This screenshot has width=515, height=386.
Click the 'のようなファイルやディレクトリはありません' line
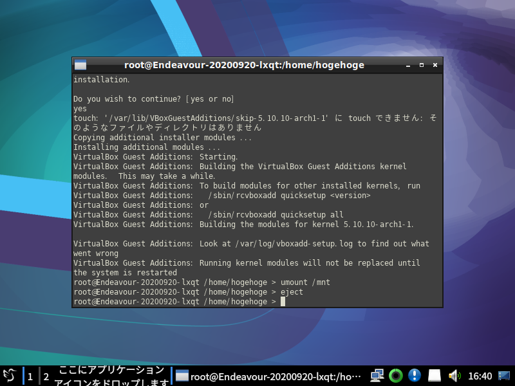167,127
